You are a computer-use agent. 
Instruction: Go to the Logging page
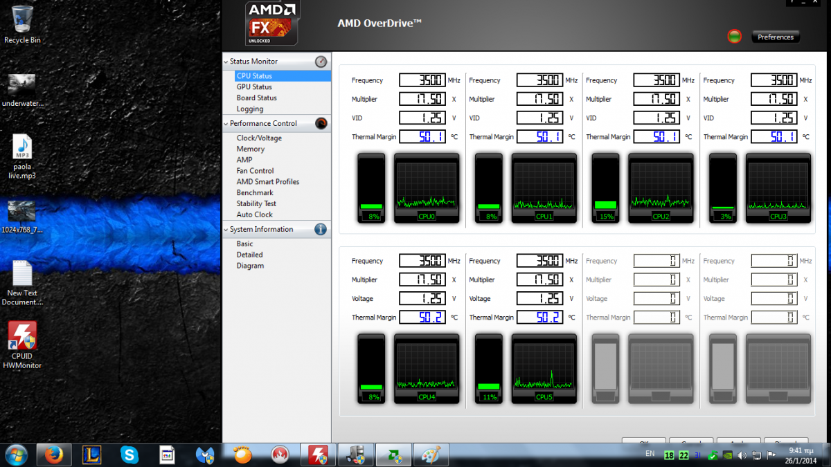tap(250, 109)
